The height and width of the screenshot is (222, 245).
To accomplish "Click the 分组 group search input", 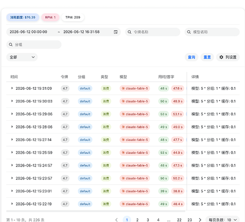I will click(x=34, y=44).
